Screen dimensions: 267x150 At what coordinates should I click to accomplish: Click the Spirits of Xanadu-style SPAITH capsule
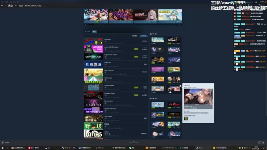[158, 114]
